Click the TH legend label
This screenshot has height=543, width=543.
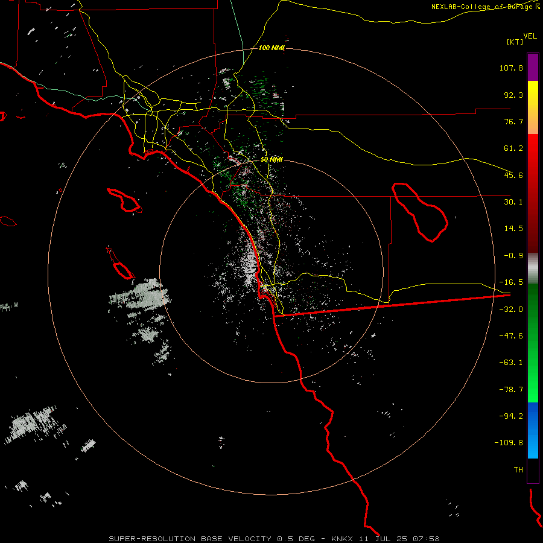pyautogui.click(x=518, y=470)
